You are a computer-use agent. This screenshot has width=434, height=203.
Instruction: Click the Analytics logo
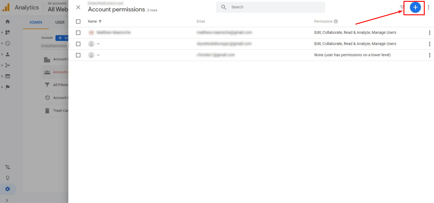coord(6,7)
